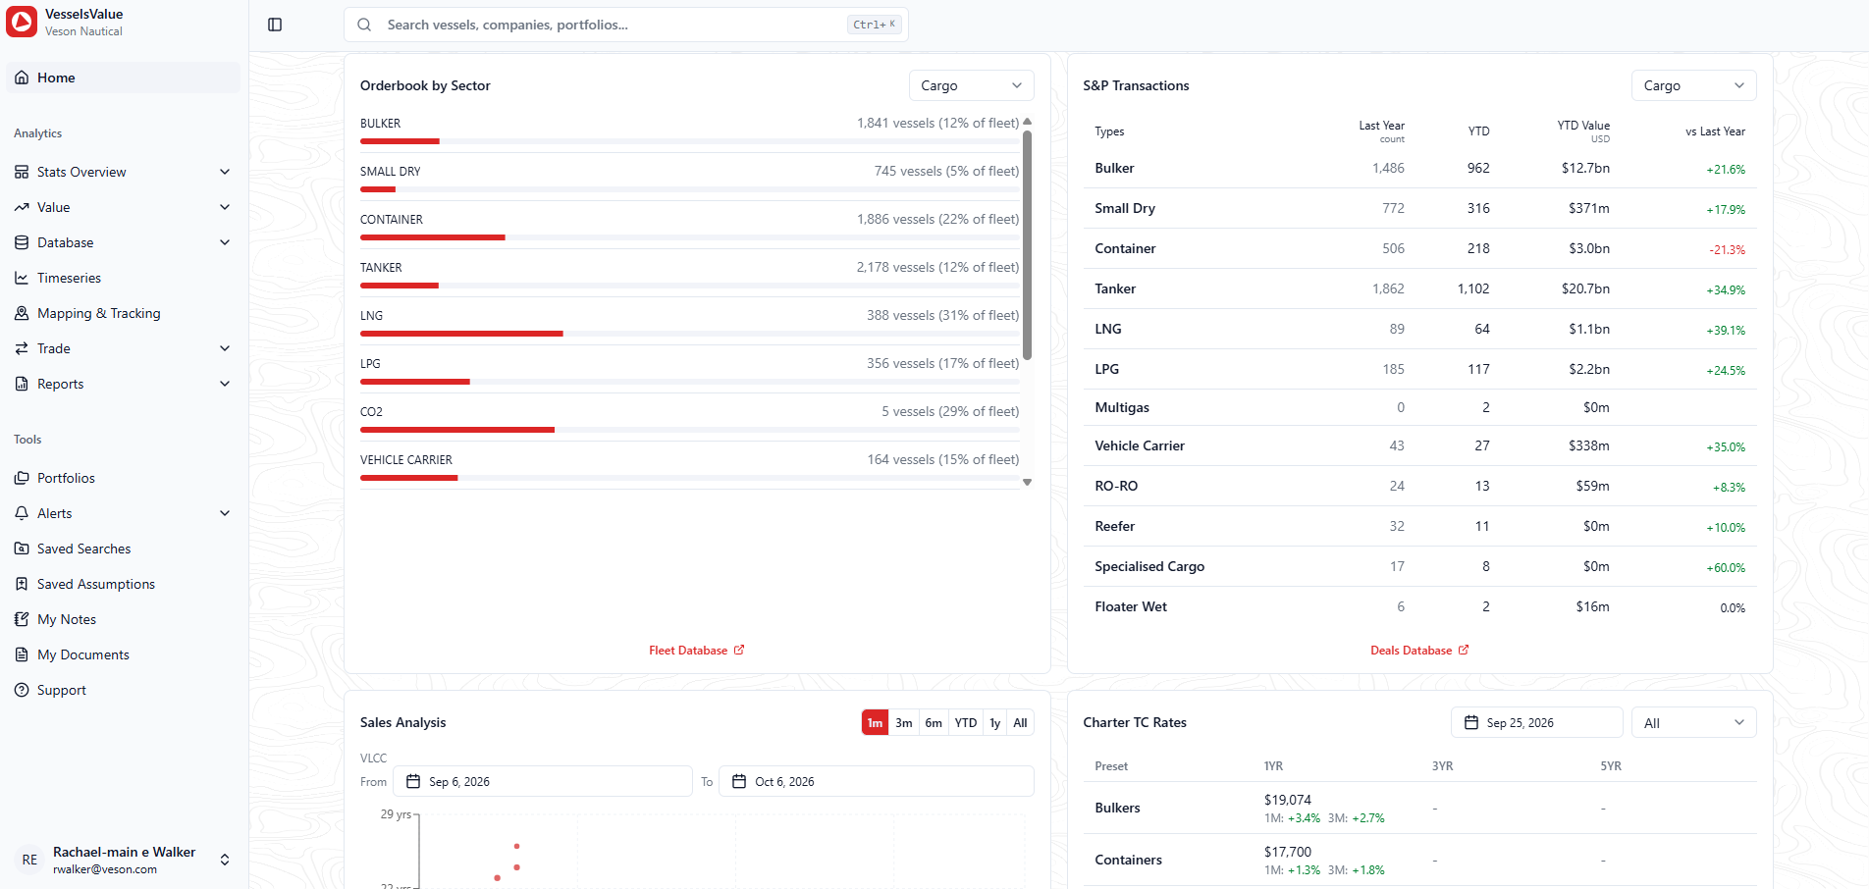Click the Saved Searches icon
The width and height of the screenshot is (1869, 889).
22,549
